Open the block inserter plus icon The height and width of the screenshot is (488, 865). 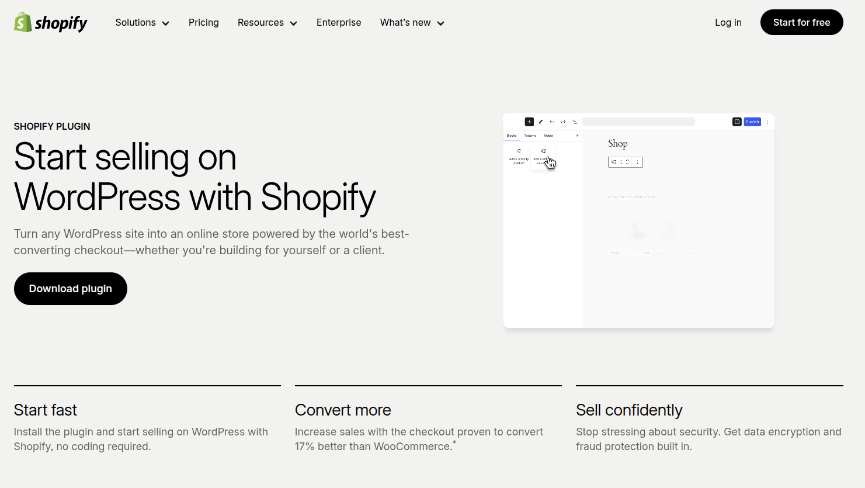pyautogui.click(x=529, y=122)
